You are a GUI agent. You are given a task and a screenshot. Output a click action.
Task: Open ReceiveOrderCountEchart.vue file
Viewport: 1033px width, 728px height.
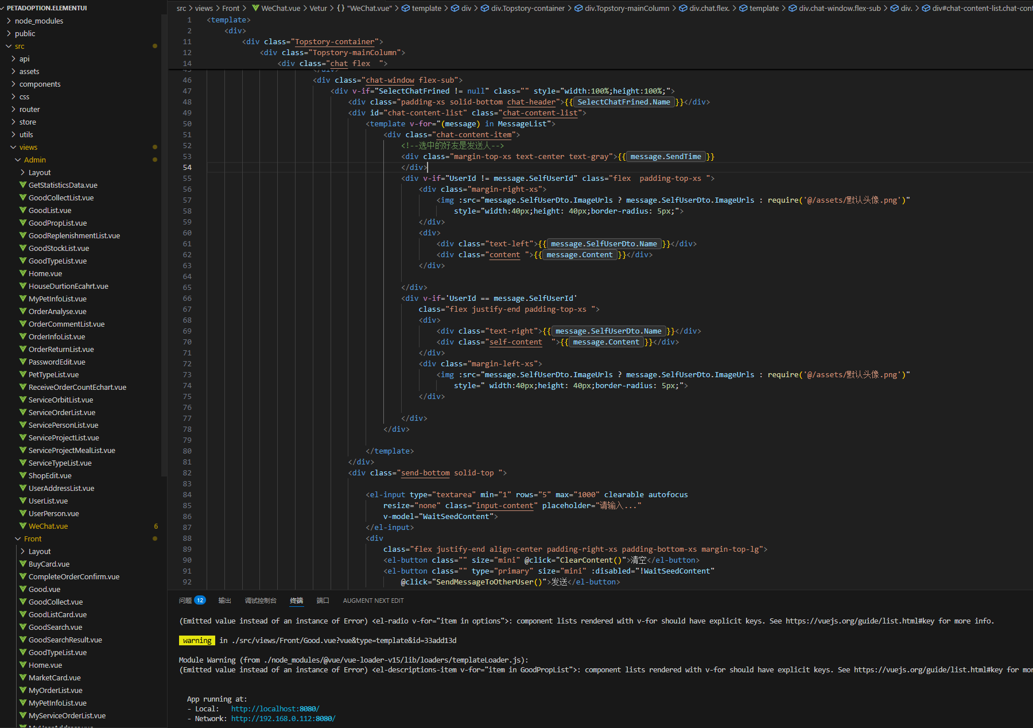(x=77, y=387)
